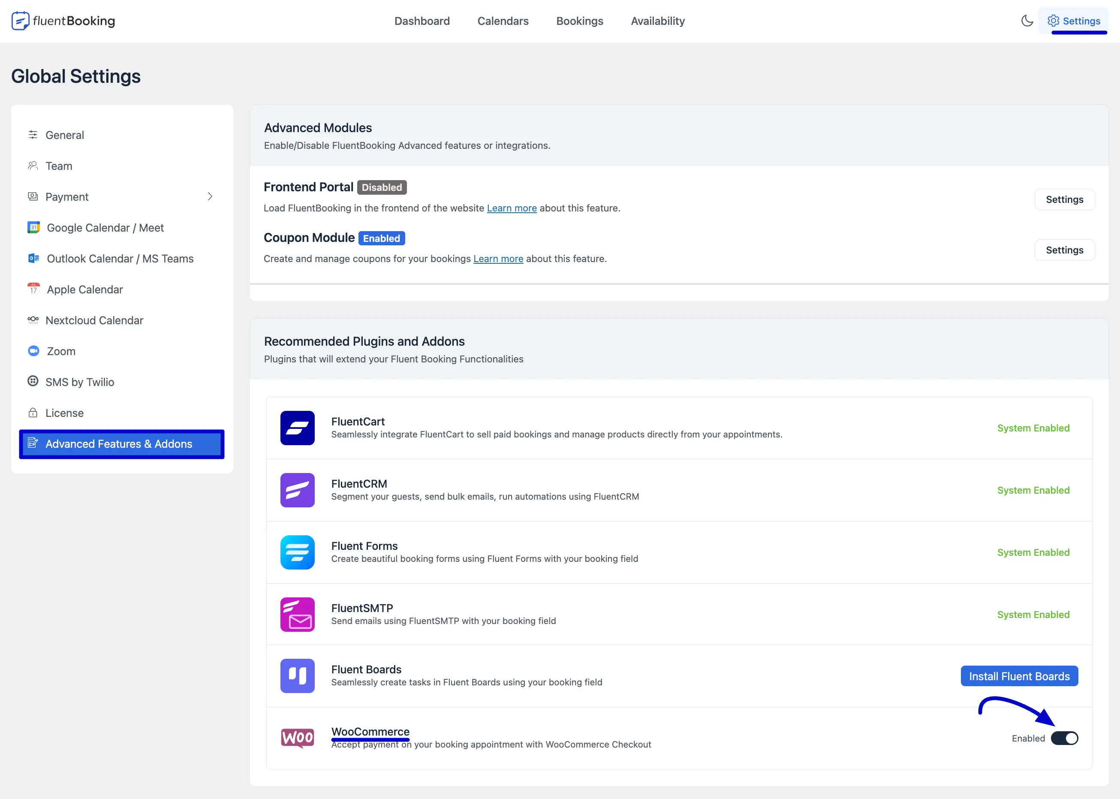Image resolution: width=1120 pixels, height=799 pixels.
Task: Click Install Fluent Boards button
Action: click(1019, 676)
